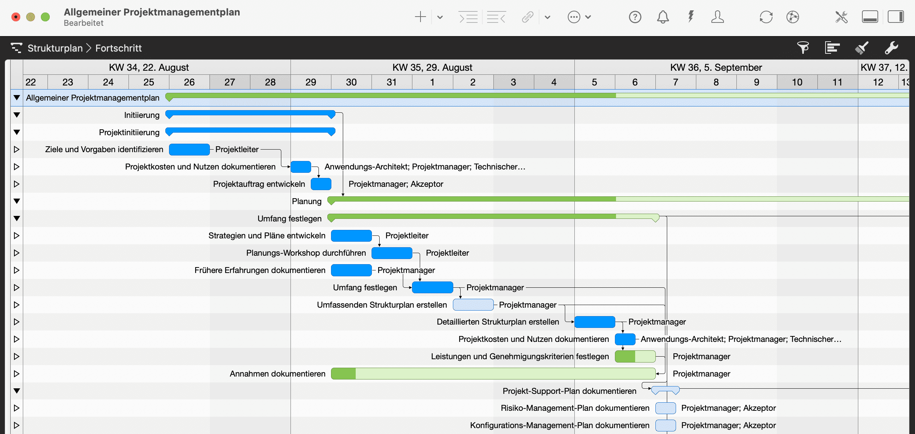915x434 pixels.
Task: Open the ellipsis more-options menu
Action: coord(574,17)
